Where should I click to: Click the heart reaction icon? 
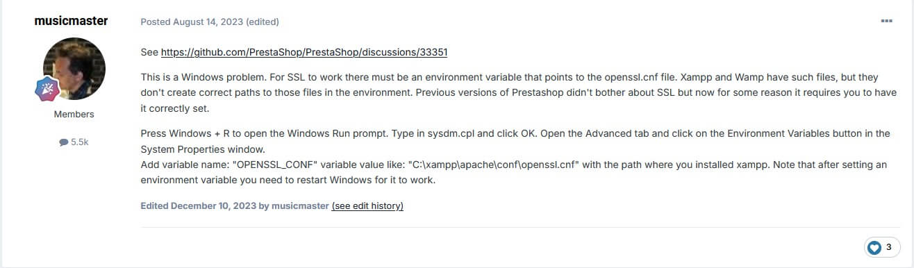(874, 247)
